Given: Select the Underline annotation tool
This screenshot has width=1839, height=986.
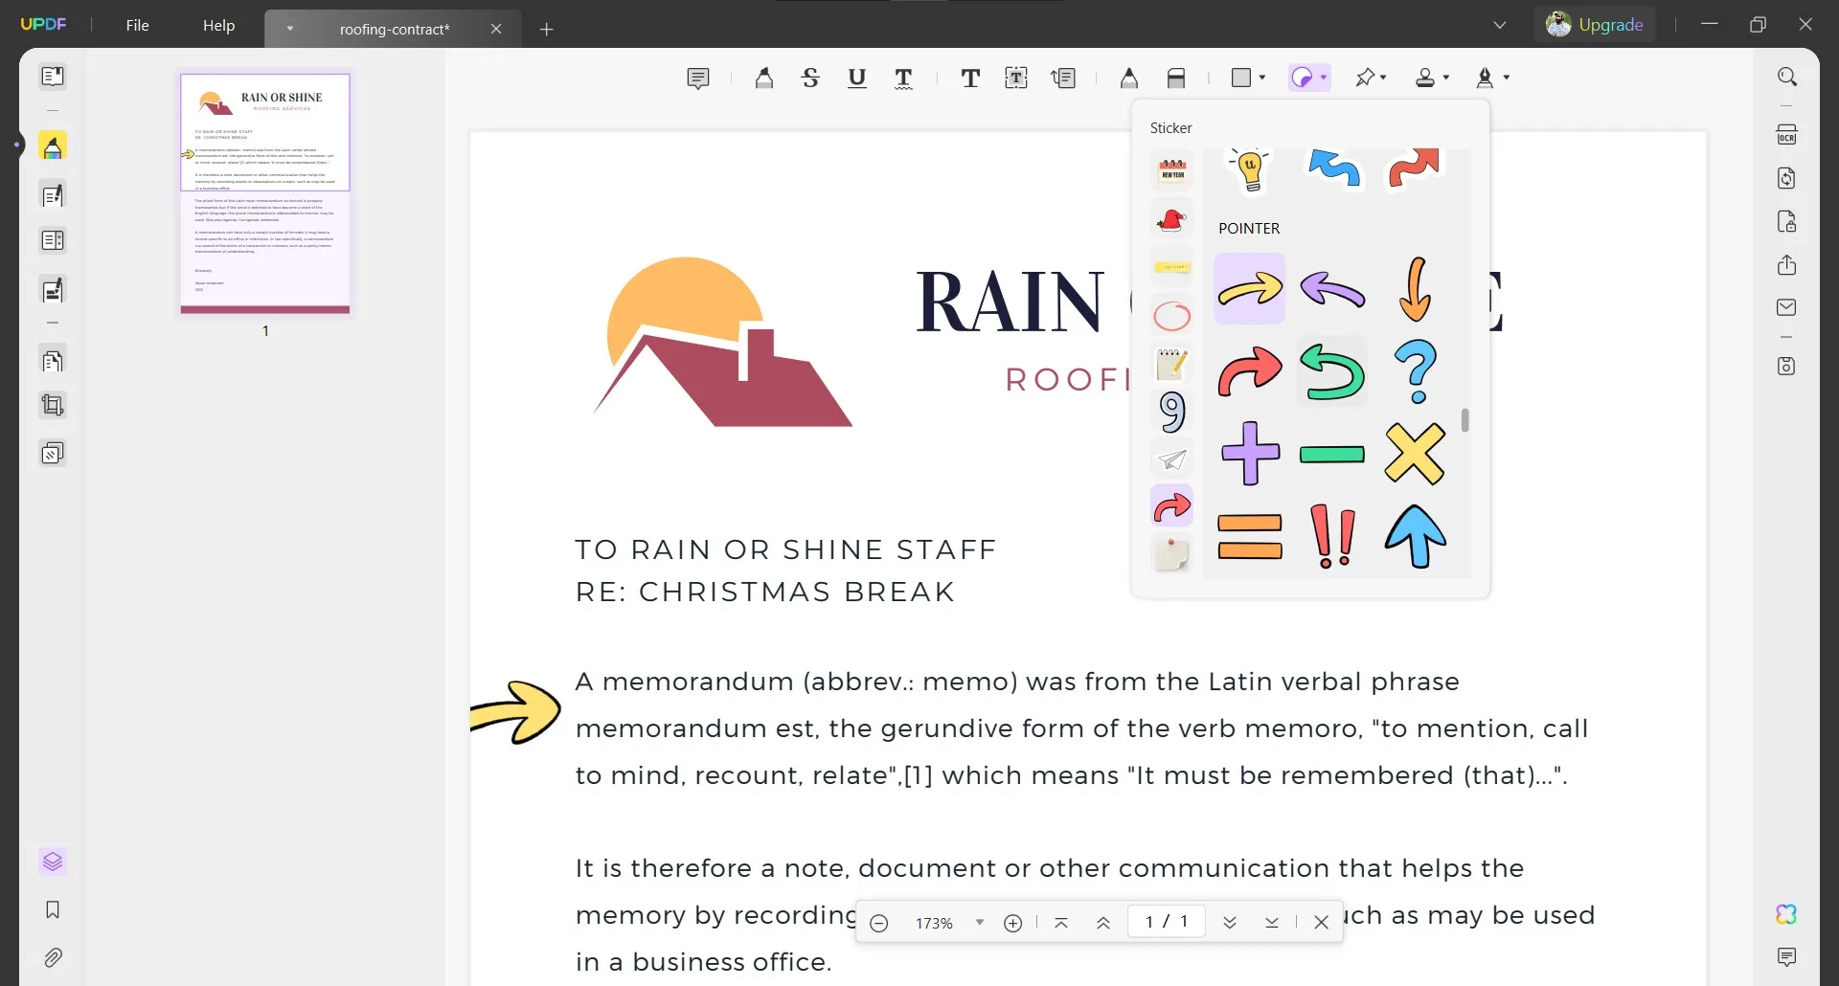Looking at the screenshot, I should tap(857, 78).
